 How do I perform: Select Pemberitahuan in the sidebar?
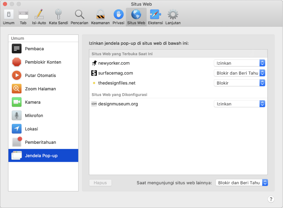coord(43,142)
